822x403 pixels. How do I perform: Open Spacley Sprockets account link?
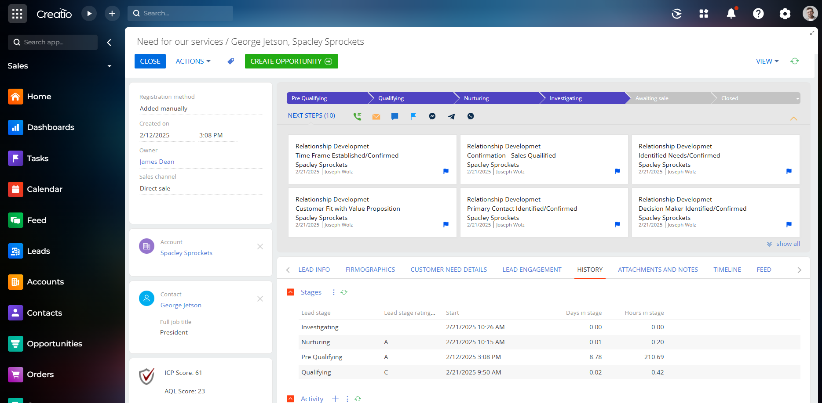coord(186,253)
